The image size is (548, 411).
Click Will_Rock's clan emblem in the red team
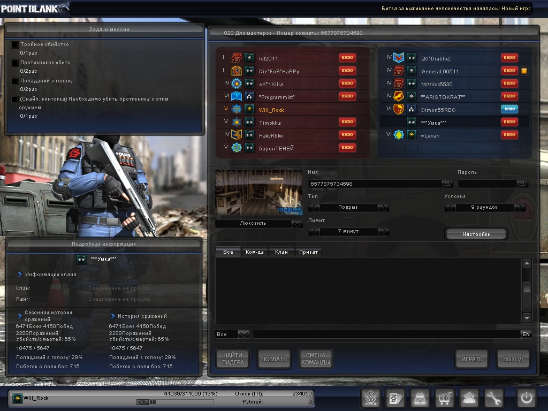click(x=237, y=109)
